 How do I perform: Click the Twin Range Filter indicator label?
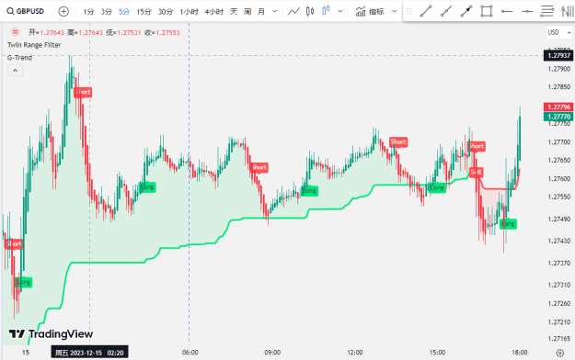click(x=34, y=45)
